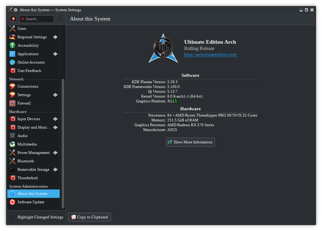
Task: Click the Thunderbolt icon
Action: point(12,178)
